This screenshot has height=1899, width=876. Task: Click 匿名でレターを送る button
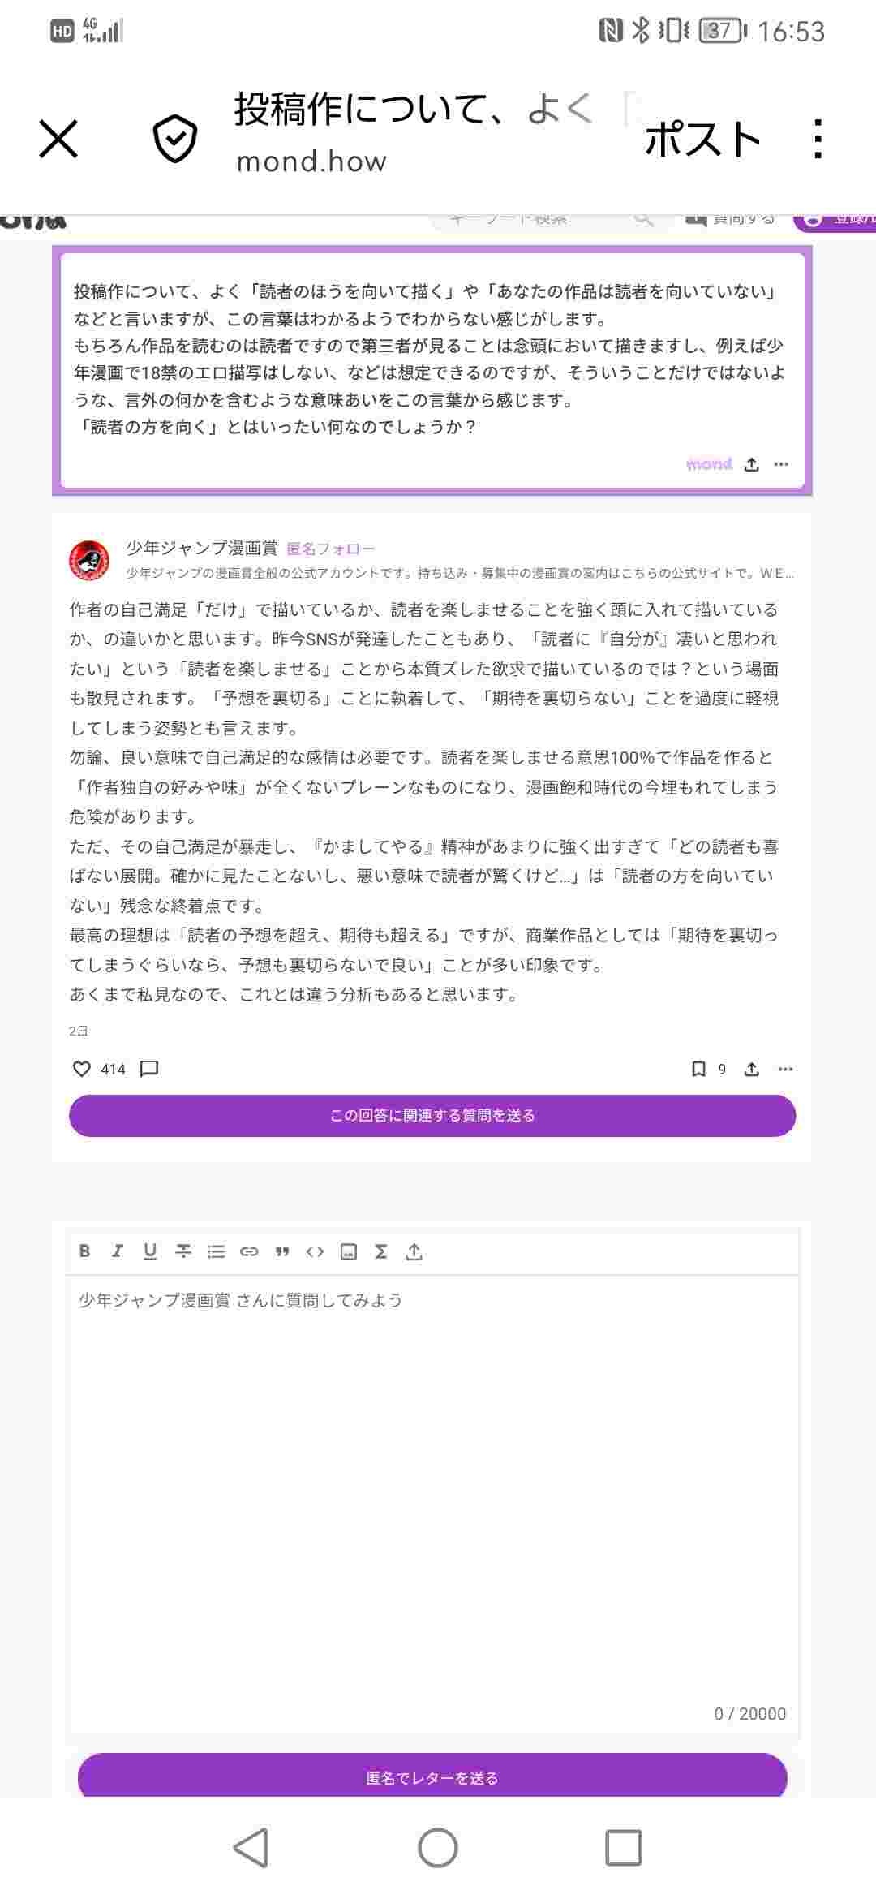[432, 1777]
